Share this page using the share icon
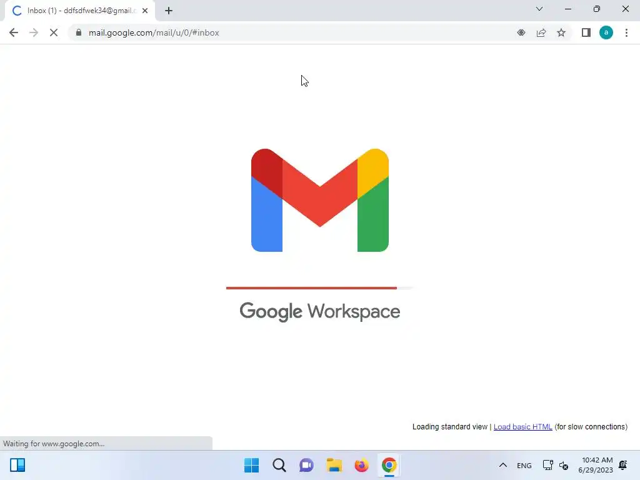Screen dimensions: 640x480 pyautogui.click(x=541, y=32)
